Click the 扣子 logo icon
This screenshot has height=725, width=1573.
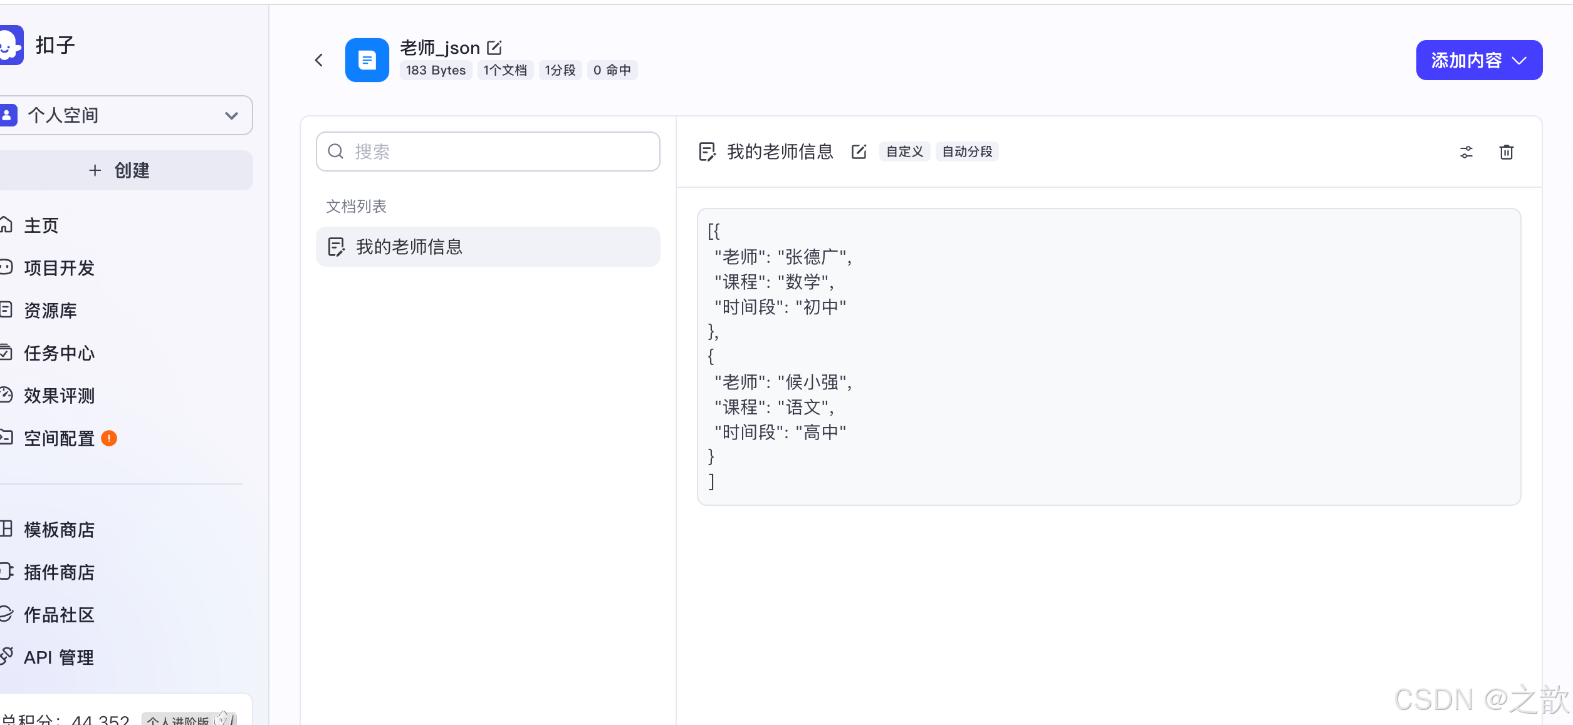click(11, 44)
